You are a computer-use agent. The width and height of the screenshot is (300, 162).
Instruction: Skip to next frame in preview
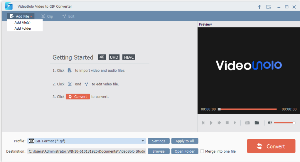(x=235, y=123)
